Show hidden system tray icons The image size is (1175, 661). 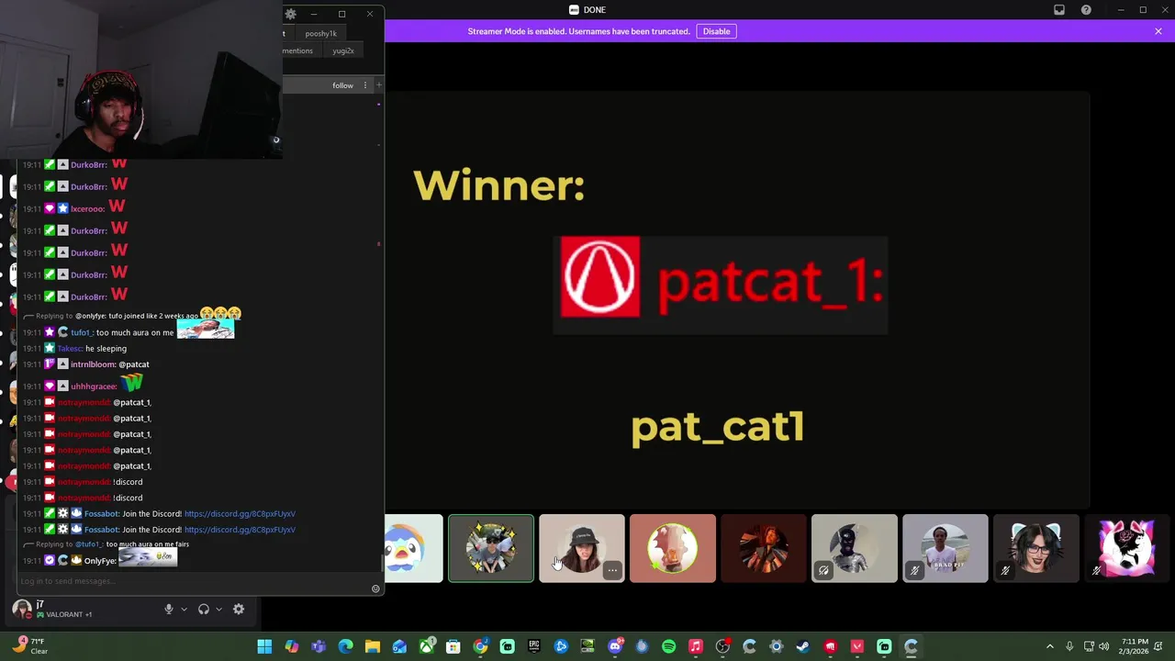click(1050, 646)
